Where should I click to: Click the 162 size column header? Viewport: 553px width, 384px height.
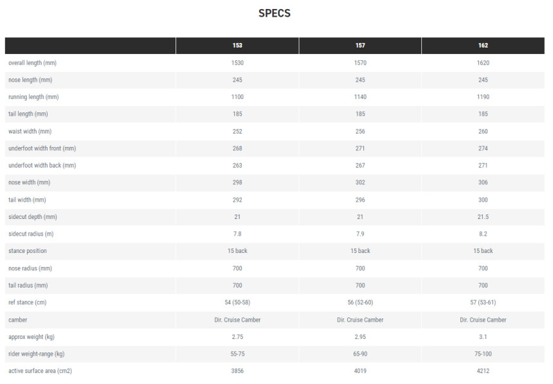click(483, 46)
